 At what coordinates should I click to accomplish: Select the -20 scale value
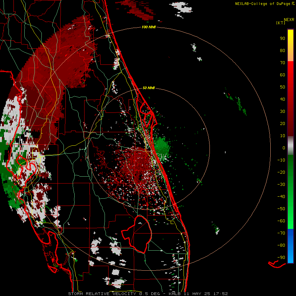tap(281, 172)
